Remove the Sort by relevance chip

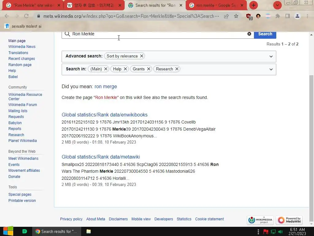[x=142, y=56]
